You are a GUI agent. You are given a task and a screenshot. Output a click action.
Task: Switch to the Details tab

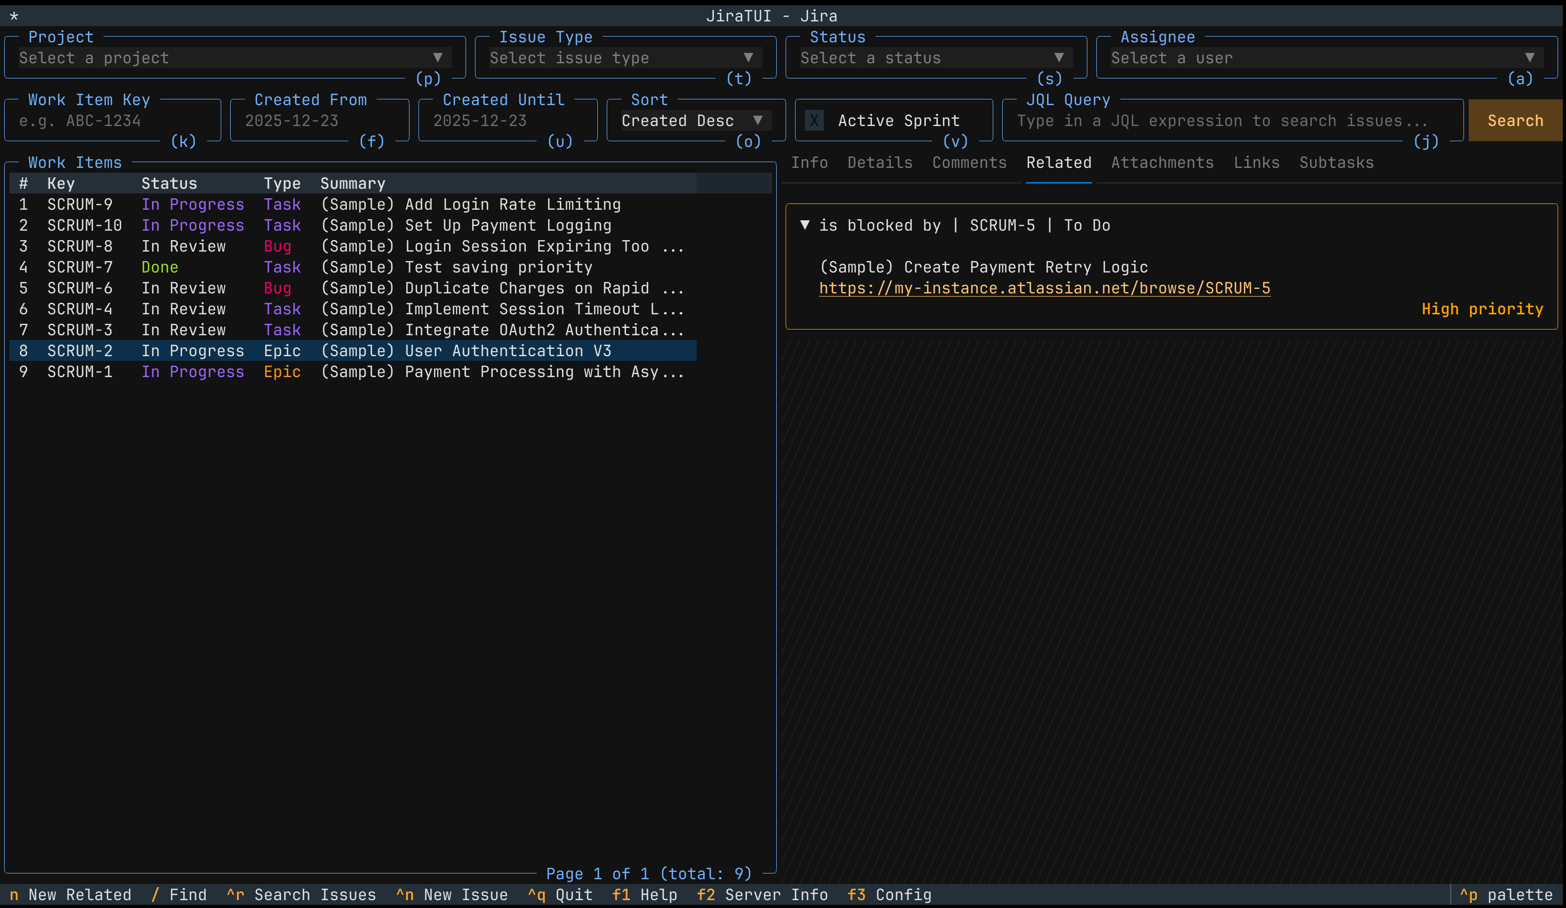click(x=880, y=163)
